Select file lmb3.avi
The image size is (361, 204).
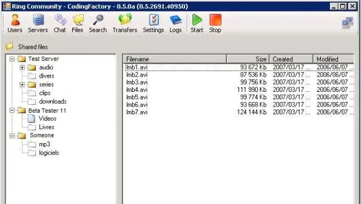[137, 82]
